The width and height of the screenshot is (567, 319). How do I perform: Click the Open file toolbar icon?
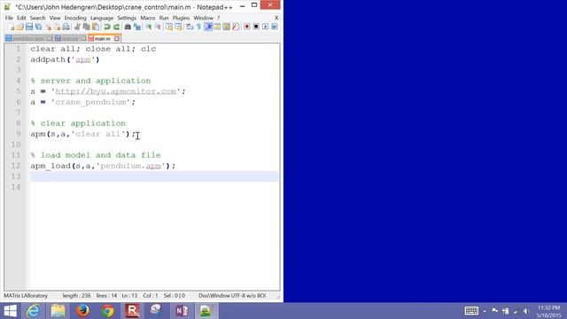pyautogui.click(x=20, y=27)
